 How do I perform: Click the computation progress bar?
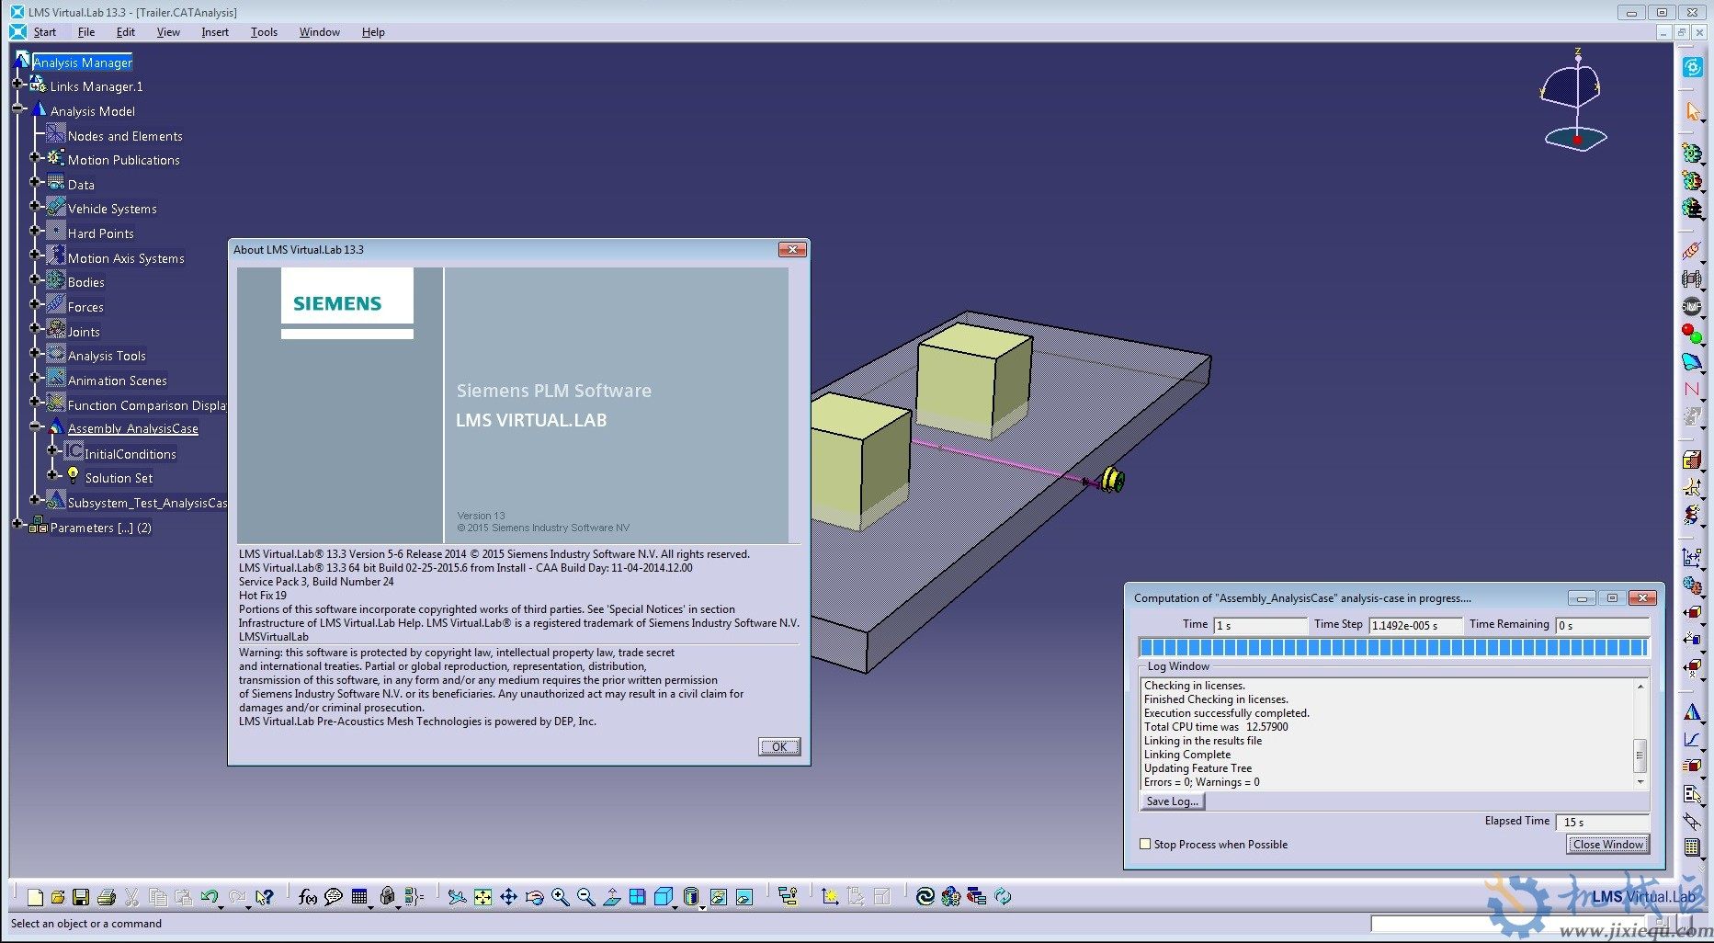pos(1392,647)
